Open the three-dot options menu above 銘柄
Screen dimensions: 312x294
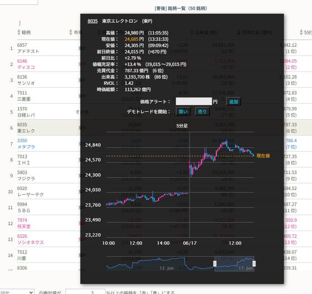pos(20,23)
